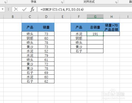Image resolution: width=132 pixels, height=103 pixels.
Task: Select the 产品 header in column C
Action: click(30, 27)
